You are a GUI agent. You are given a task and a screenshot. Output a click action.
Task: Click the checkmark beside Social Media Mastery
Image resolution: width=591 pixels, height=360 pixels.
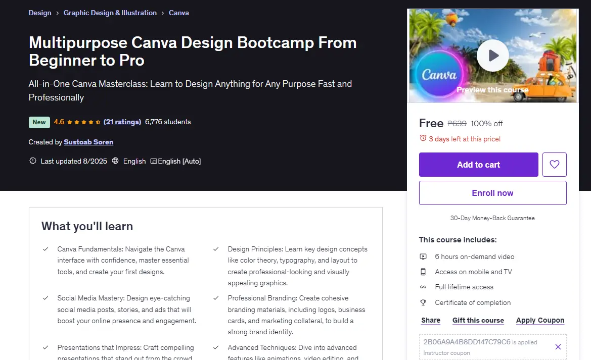[x=46, y=298]
